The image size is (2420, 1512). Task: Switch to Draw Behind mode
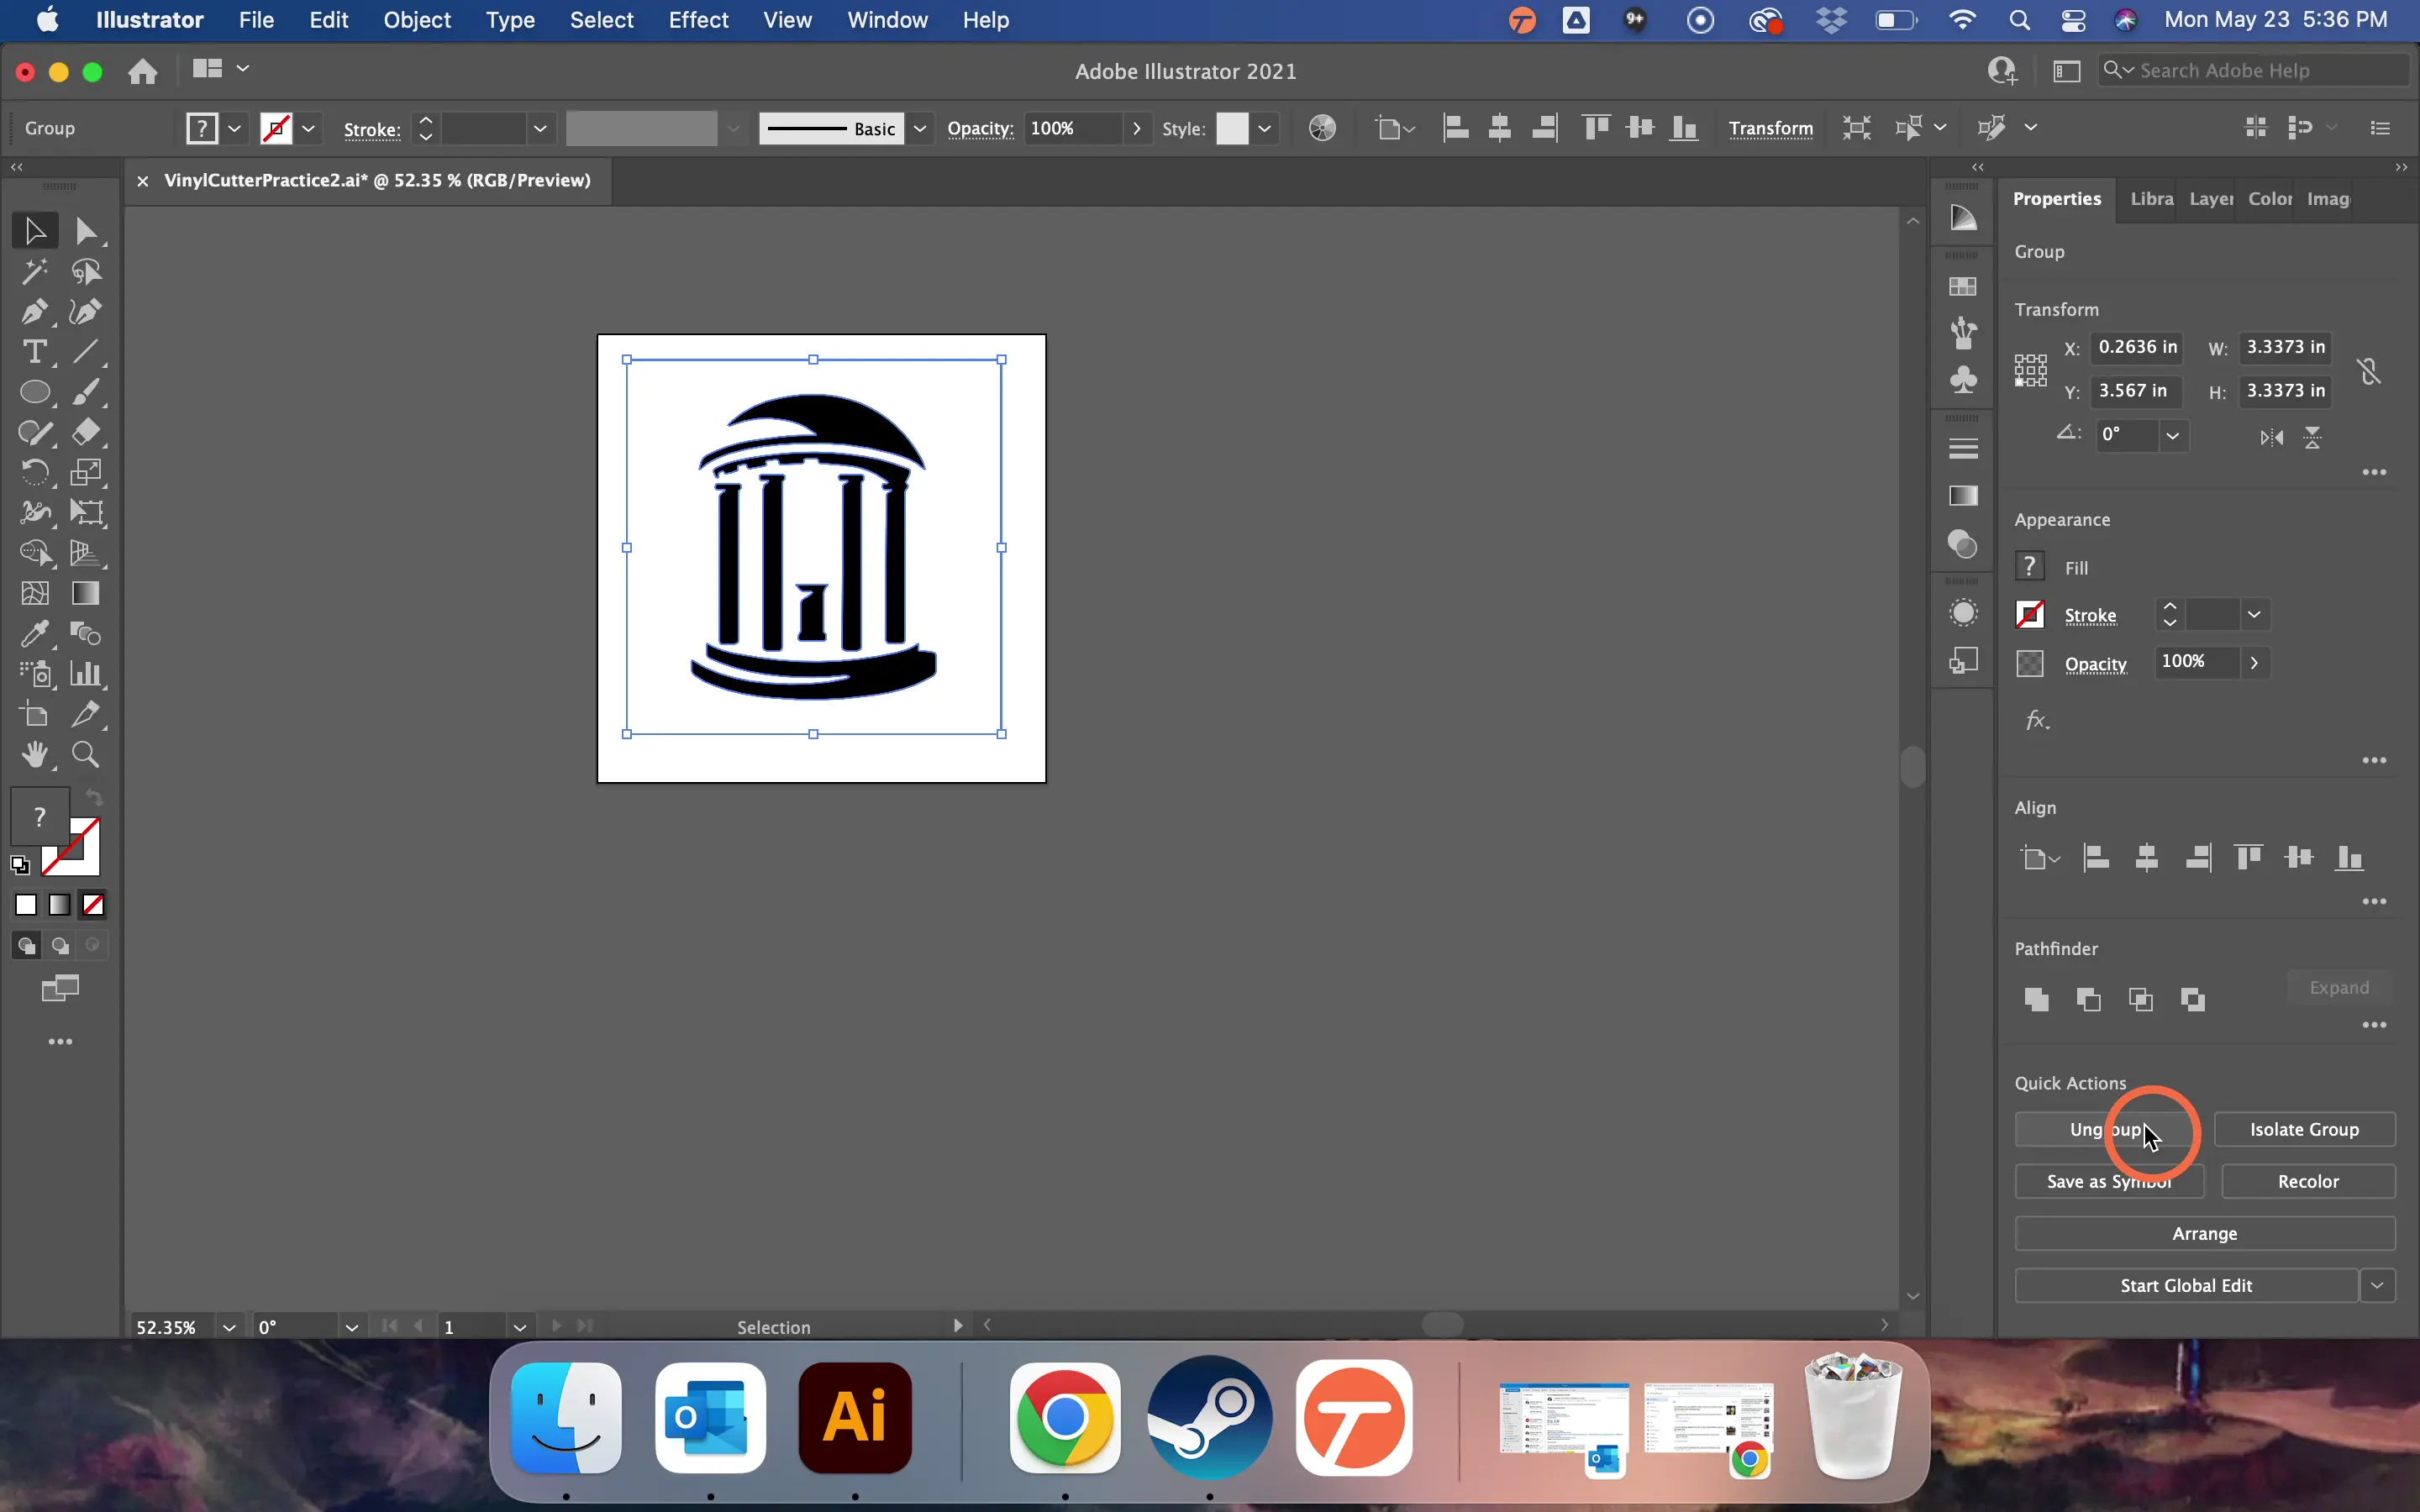pyautogui.click(x=60, y=946)
